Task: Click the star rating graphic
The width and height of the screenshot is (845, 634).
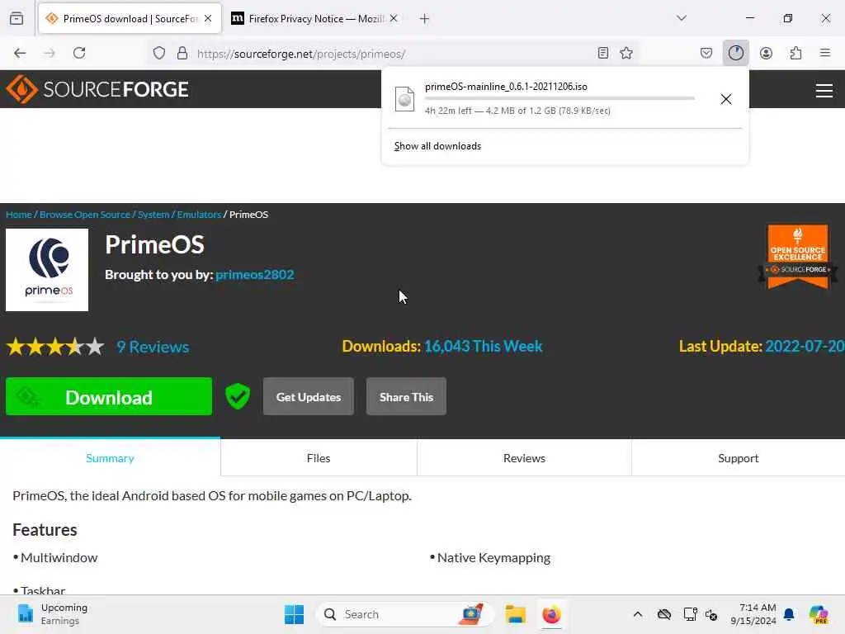Action: click(55, 346)
